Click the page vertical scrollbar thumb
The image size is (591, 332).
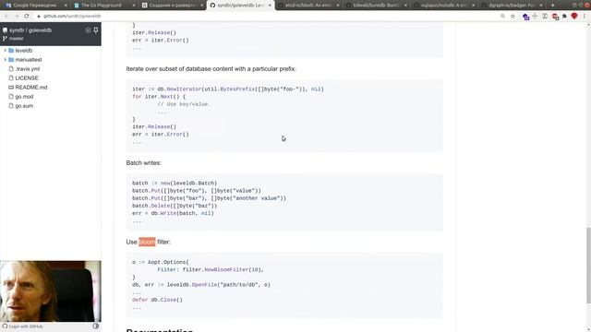tap(588, 266)
